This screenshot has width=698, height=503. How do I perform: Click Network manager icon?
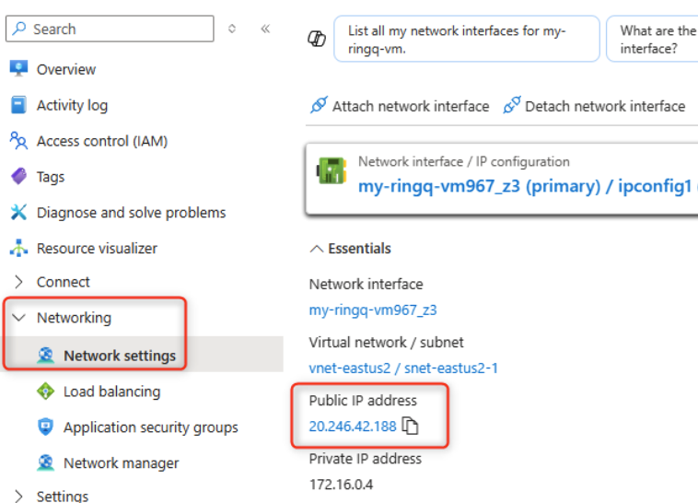tap(45, 462)
